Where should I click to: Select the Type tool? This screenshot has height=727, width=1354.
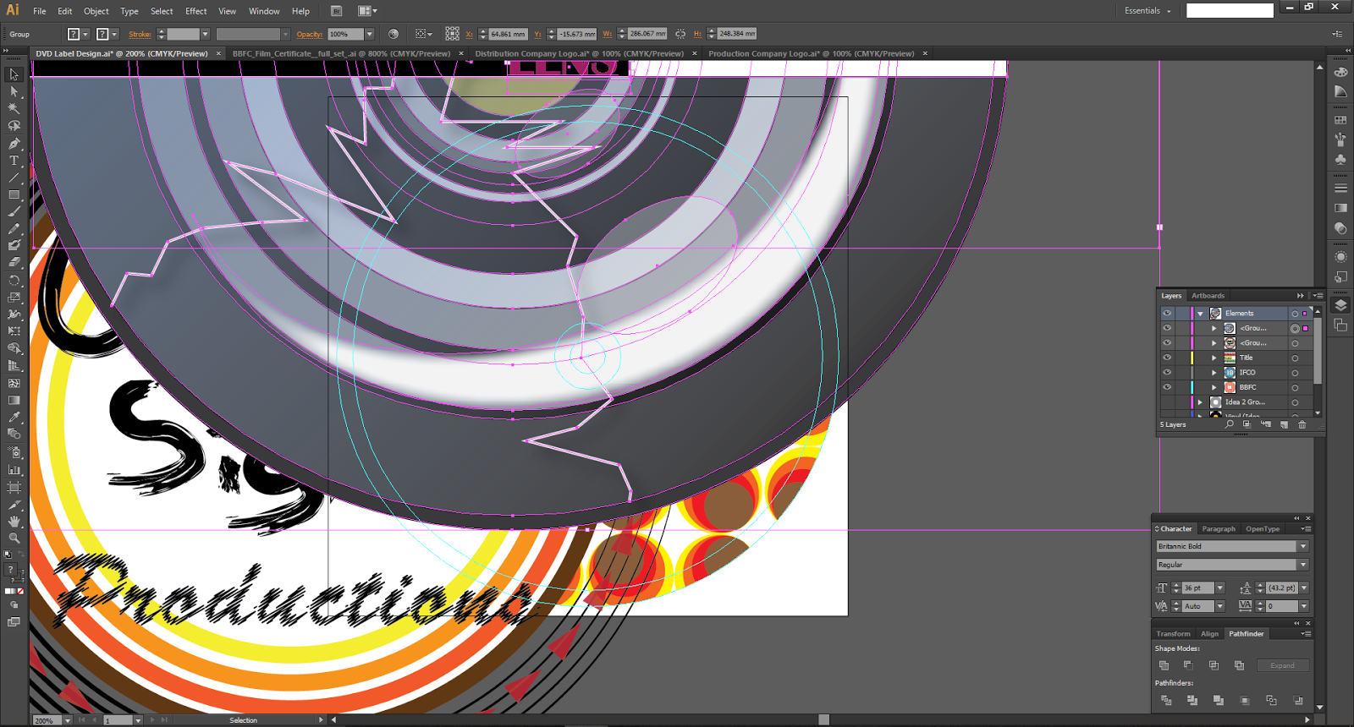(x=14, y=161)
